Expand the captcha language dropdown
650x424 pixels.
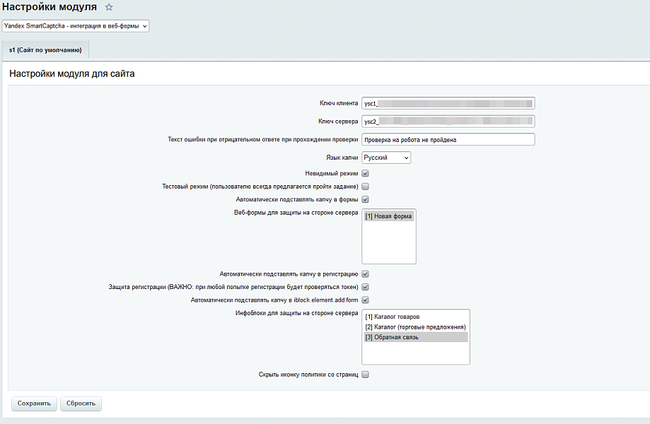coord(386,158)
